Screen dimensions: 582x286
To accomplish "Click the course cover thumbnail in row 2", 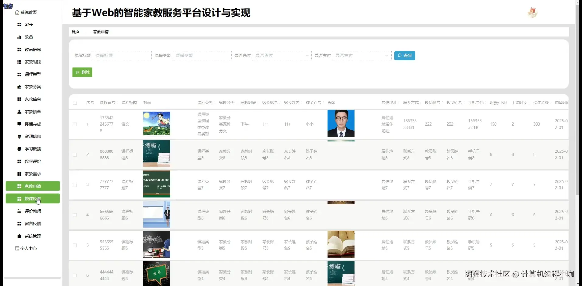I will point(156,154).
